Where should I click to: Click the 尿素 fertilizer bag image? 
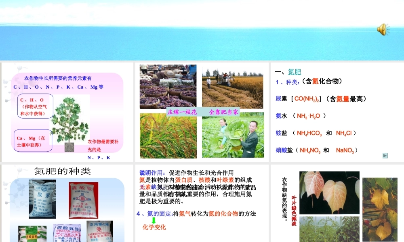pyautogui.click(x=42, y=199)
